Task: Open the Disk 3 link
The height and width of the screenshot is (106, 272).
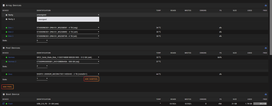Action: pyautogui.click(x=11, y=36)
